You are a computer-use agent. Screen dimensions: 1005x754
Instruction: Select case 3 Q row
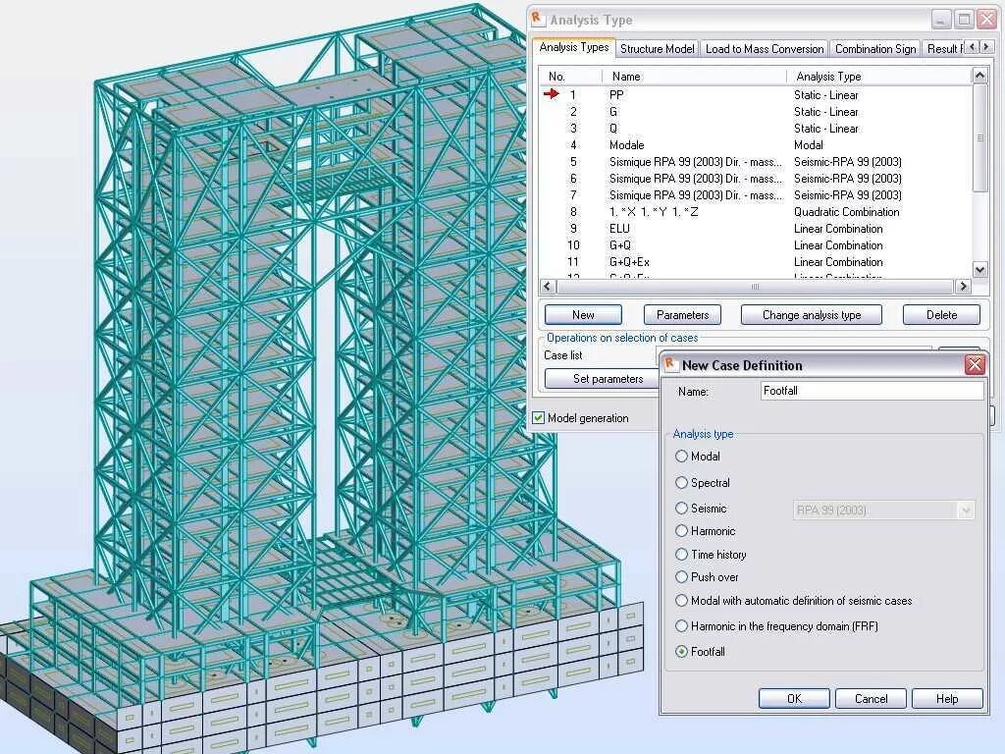(x=755, y=129)
